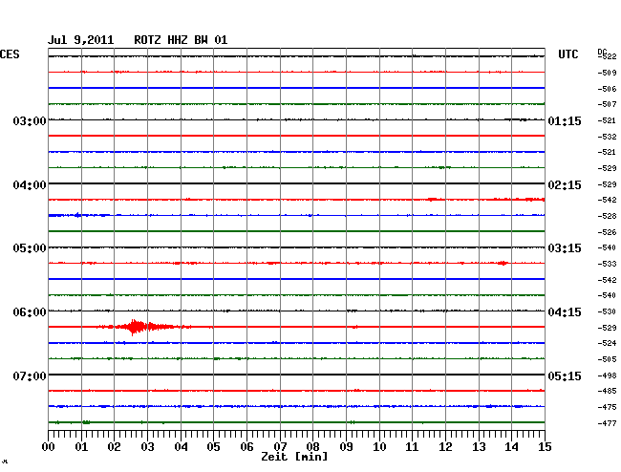621x472 pixels.
Task: Click the UTC time label "05:15"
Action: point(565,375)
